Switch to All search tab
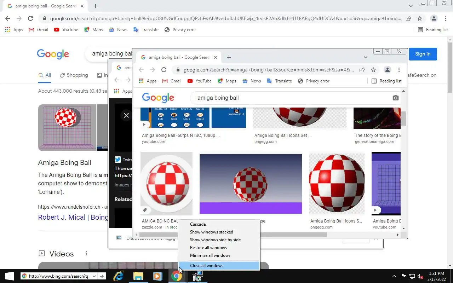This screenshot has height=283, width=453. click(45, 75)
